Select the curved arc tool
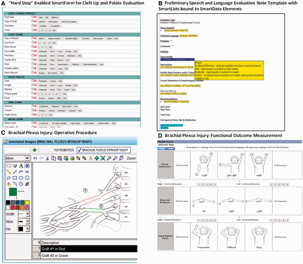Viewport: 303px width, 264px height. coord(21,172)
